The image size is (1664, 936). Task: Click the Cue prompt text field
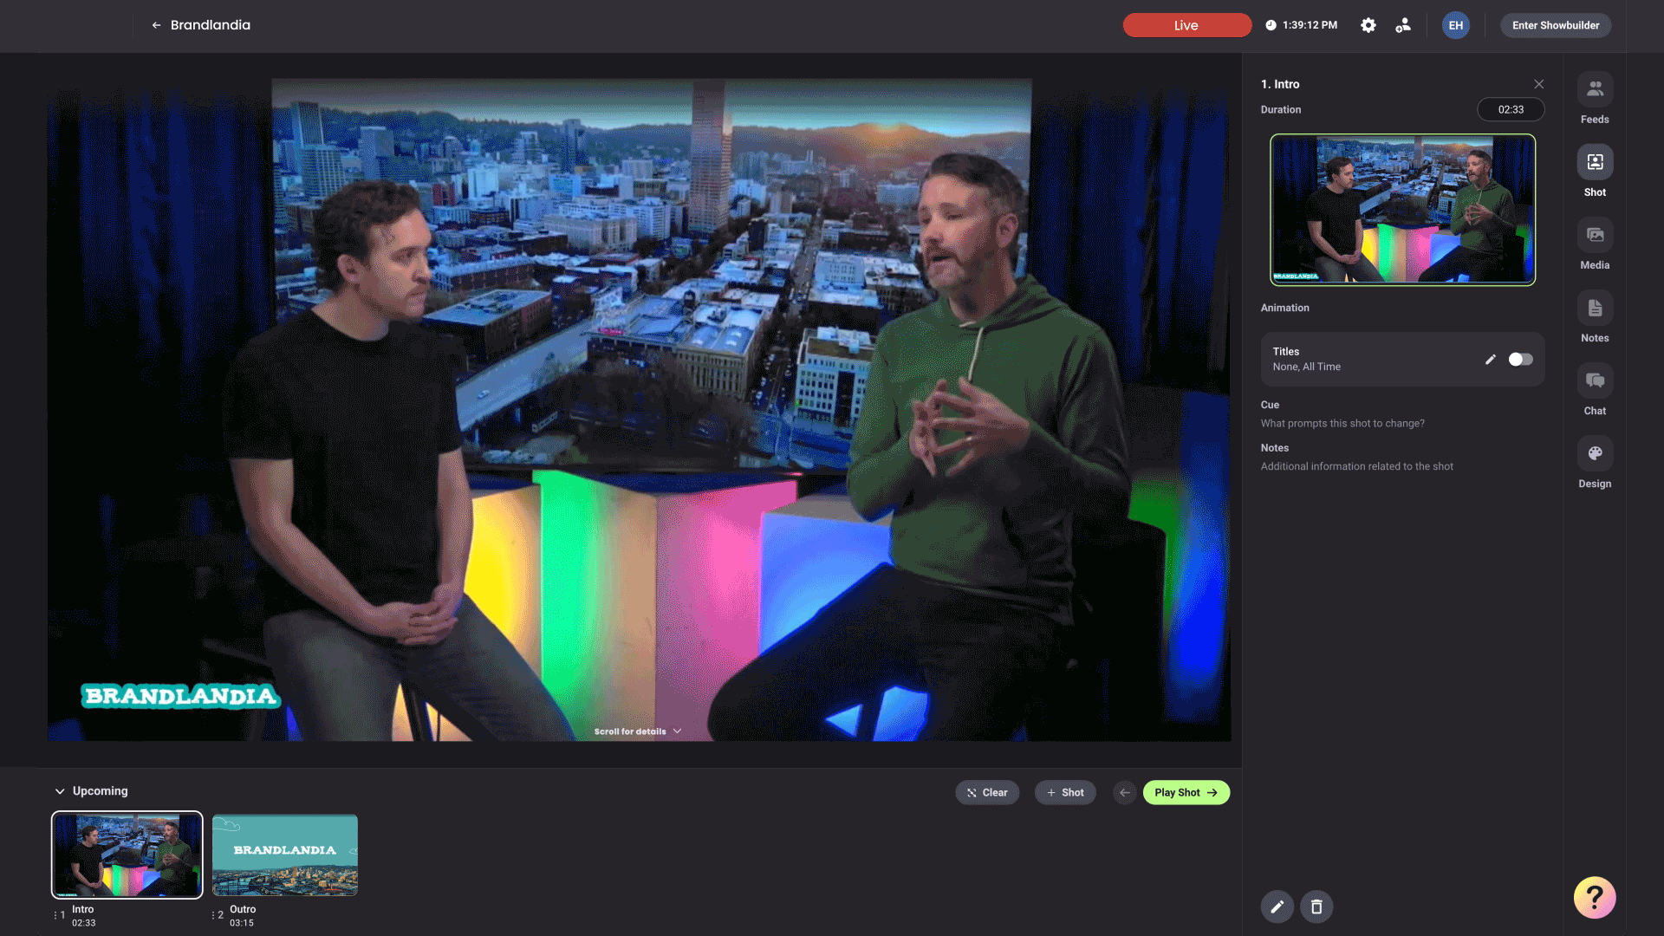click(1342, 423)
